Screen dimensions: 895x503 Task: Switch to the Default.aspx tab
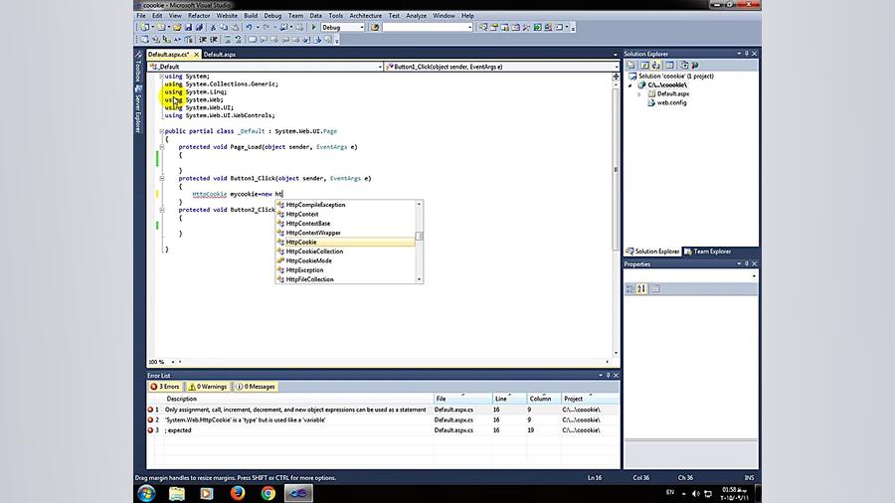pos(220,55)
